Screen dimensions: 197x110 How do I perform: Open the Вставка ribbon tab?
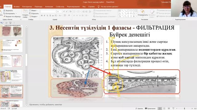click(17, 7)
